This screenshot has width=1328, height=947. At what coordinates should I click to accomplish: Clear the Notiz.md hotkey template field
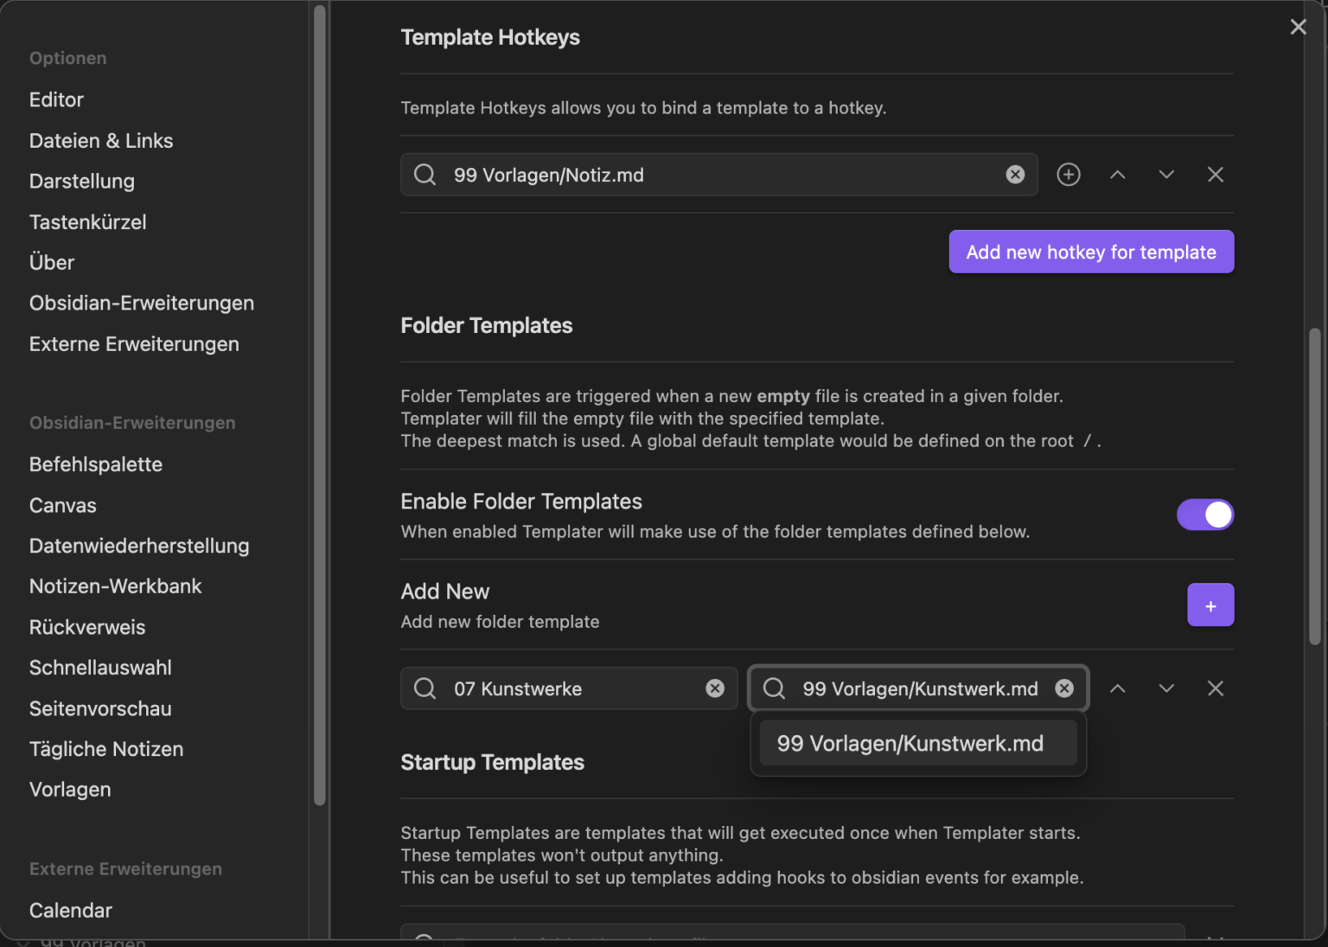[x=1015, y=175]
